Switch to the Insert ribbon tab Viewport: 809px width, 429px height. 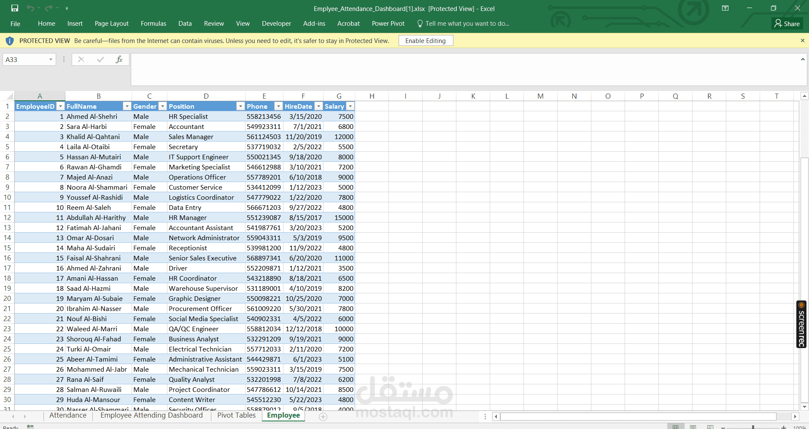[75, 24]
